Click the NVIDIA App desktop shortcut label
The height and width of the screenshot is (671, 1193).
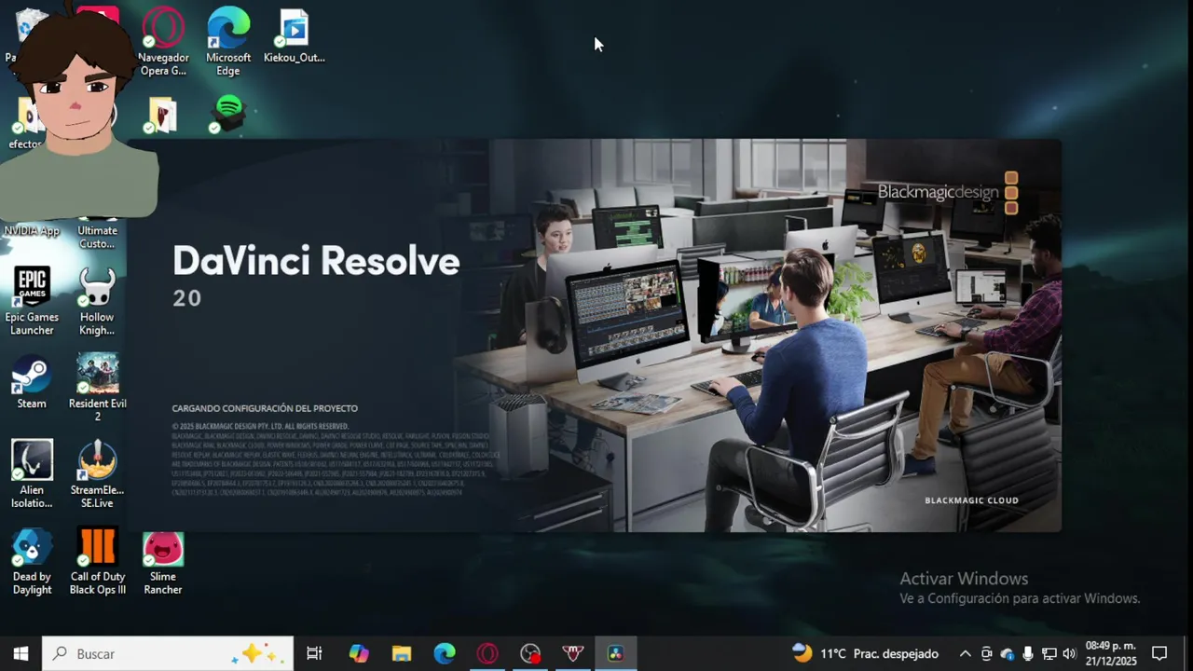(32, 230)
